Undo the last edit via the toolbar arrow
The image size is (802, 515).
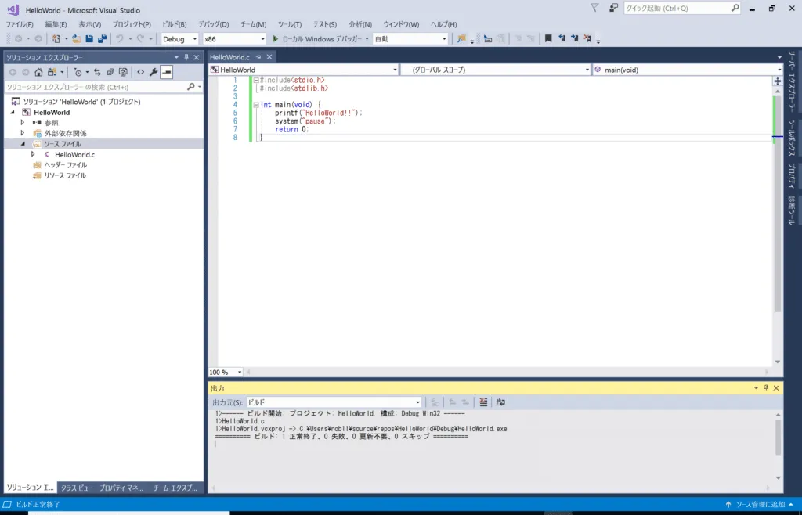coord(120,39)
